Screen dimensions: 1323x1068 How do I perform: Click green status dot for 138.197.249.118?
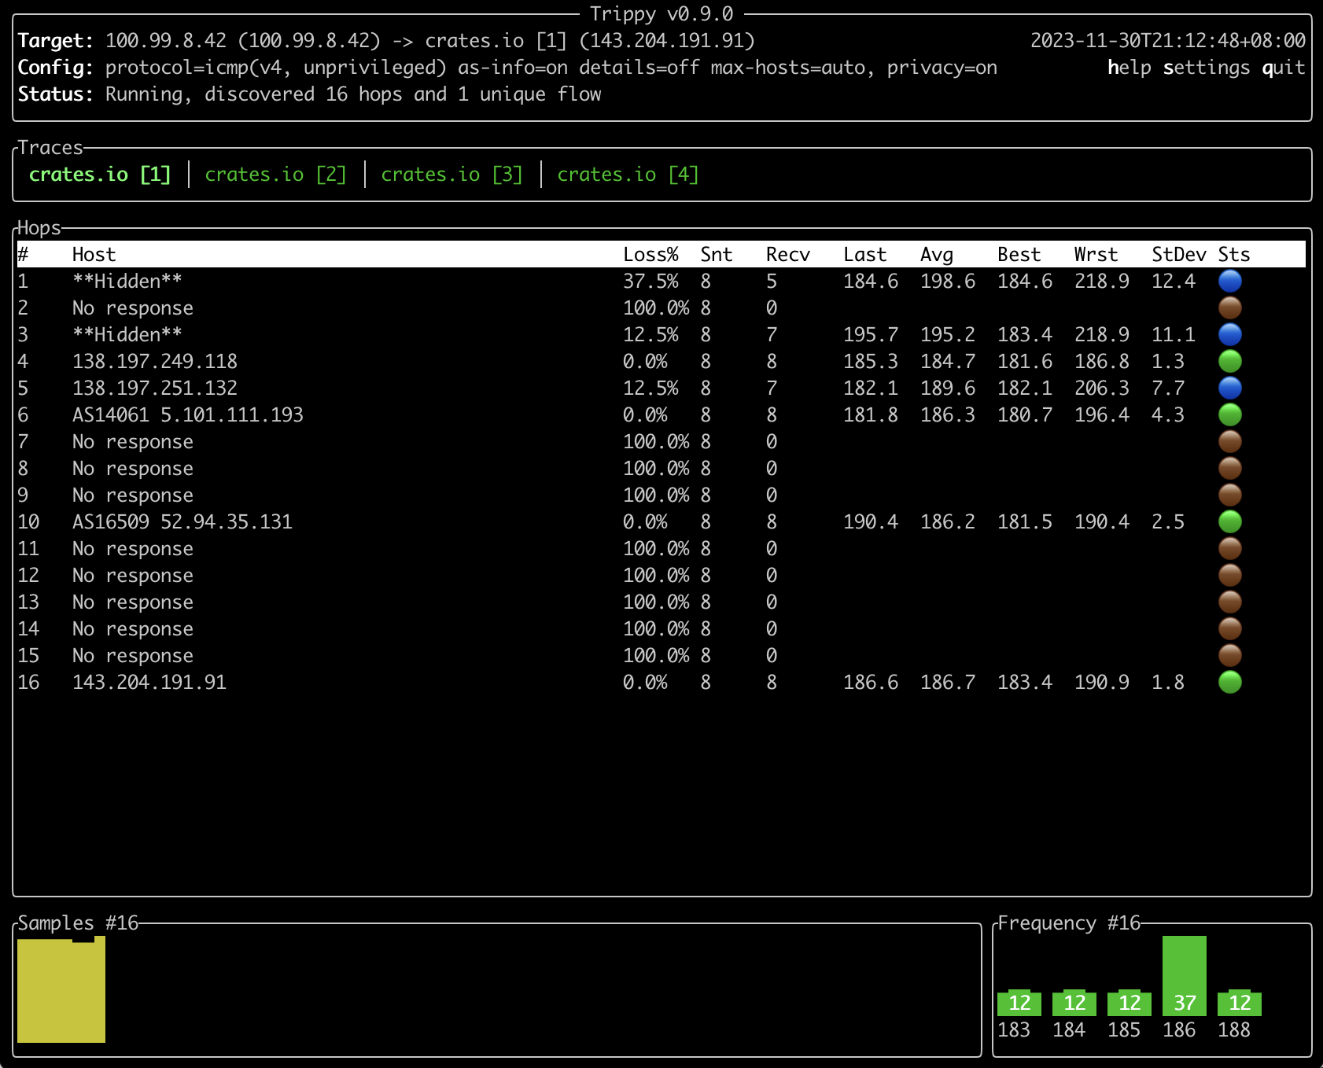(1230, 361)
